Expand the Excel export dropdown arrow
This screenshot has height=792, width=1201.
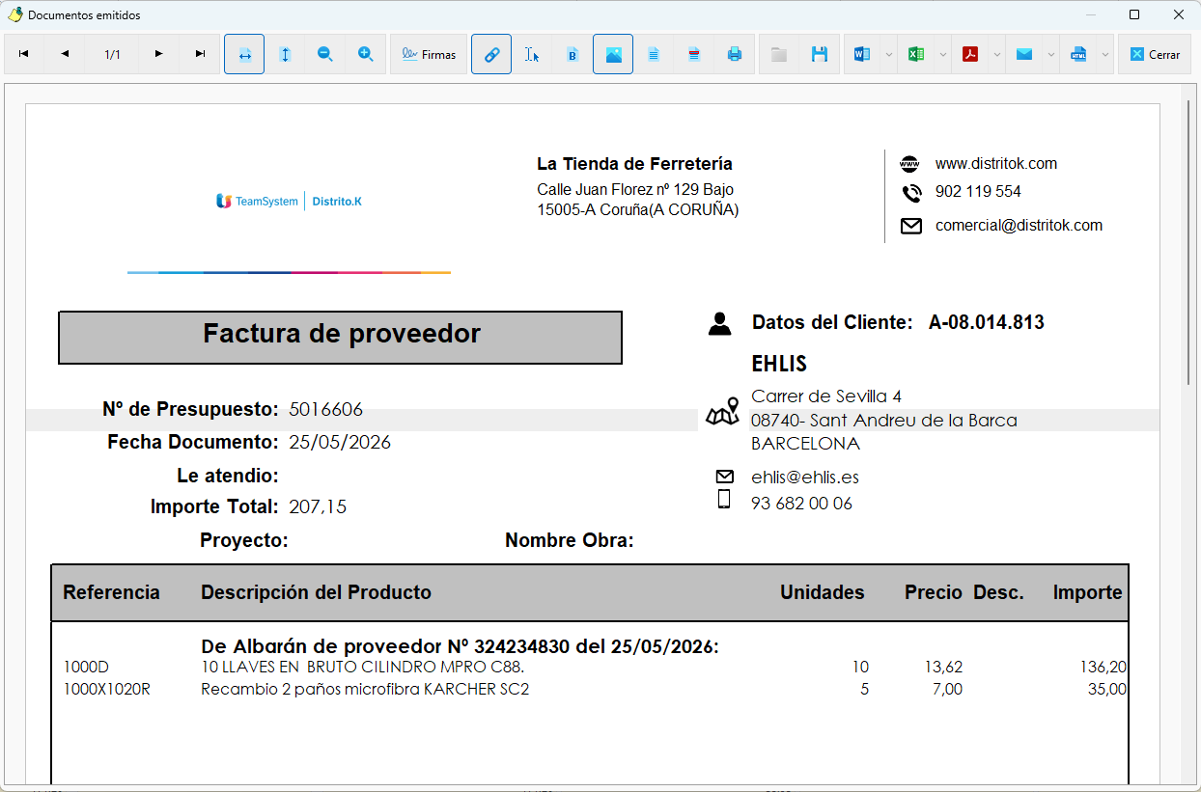click(x=942, y=55)
